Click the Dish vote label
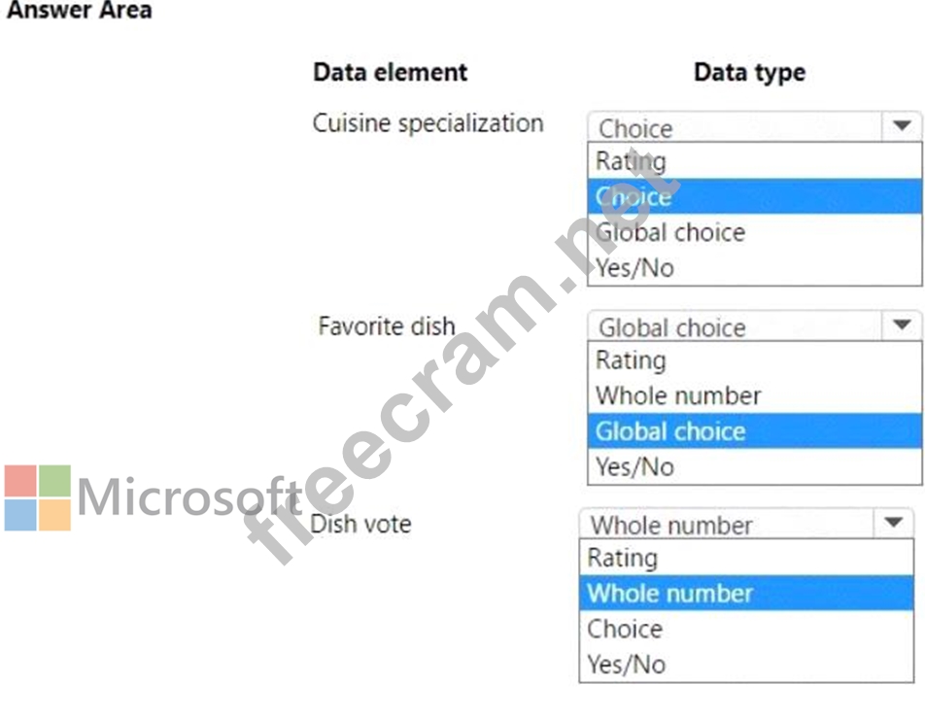Image resolution: width=925 pixels, height=718 pixels. [x=360, y=524]
